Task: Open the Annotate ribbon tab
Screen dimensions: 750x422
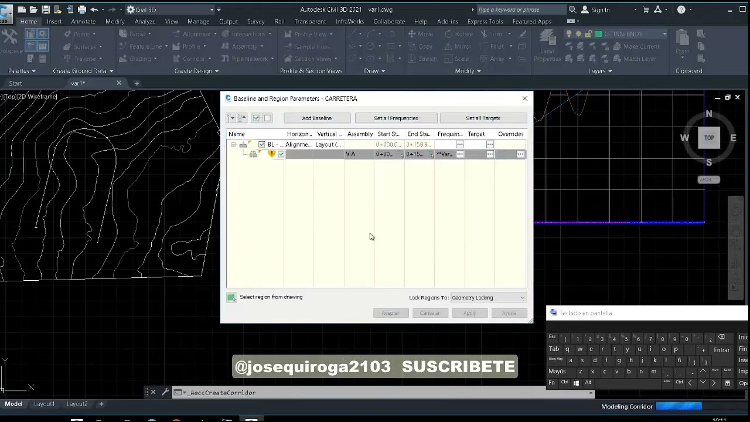Action: tap(83, 22)
